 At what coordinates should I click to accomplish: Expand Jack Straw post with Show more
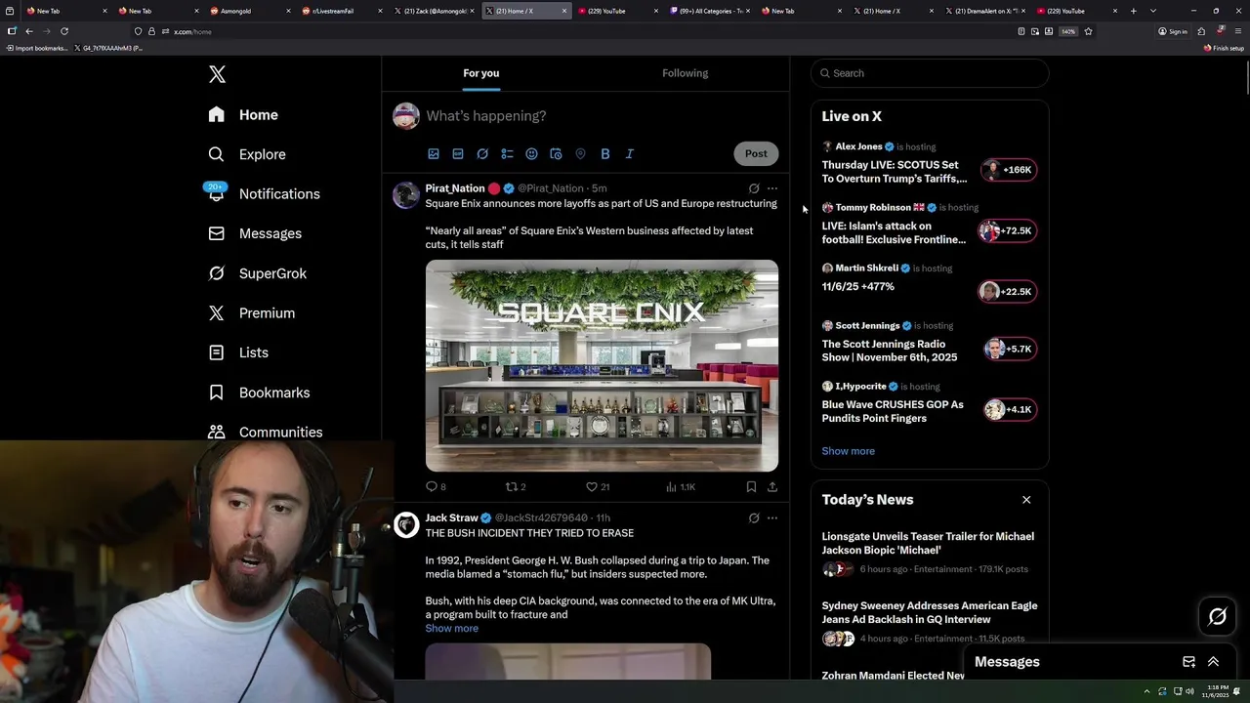(451, 628)
